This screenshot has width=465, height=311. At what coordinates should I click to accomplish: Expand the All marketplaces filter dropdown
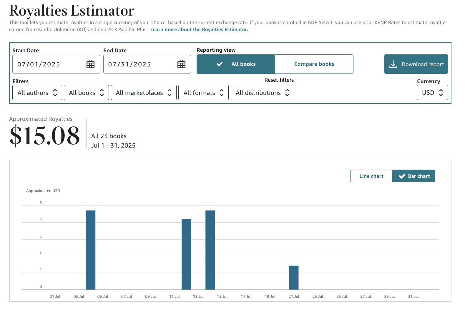tap(144, 93)
